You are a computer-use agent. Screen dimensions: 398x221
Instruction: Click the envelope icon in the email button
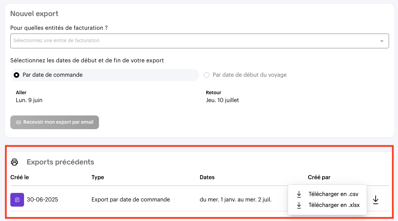19,122
